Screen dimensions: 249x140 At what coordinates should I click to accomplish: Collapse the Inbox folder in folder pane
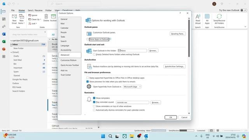click(11, 45)
